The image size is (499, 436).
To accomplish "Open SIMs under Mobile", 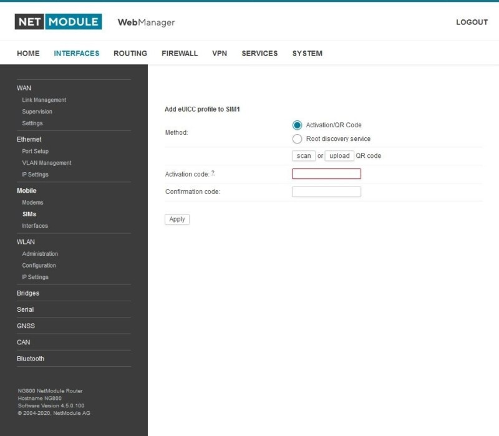I will [30, 214].
